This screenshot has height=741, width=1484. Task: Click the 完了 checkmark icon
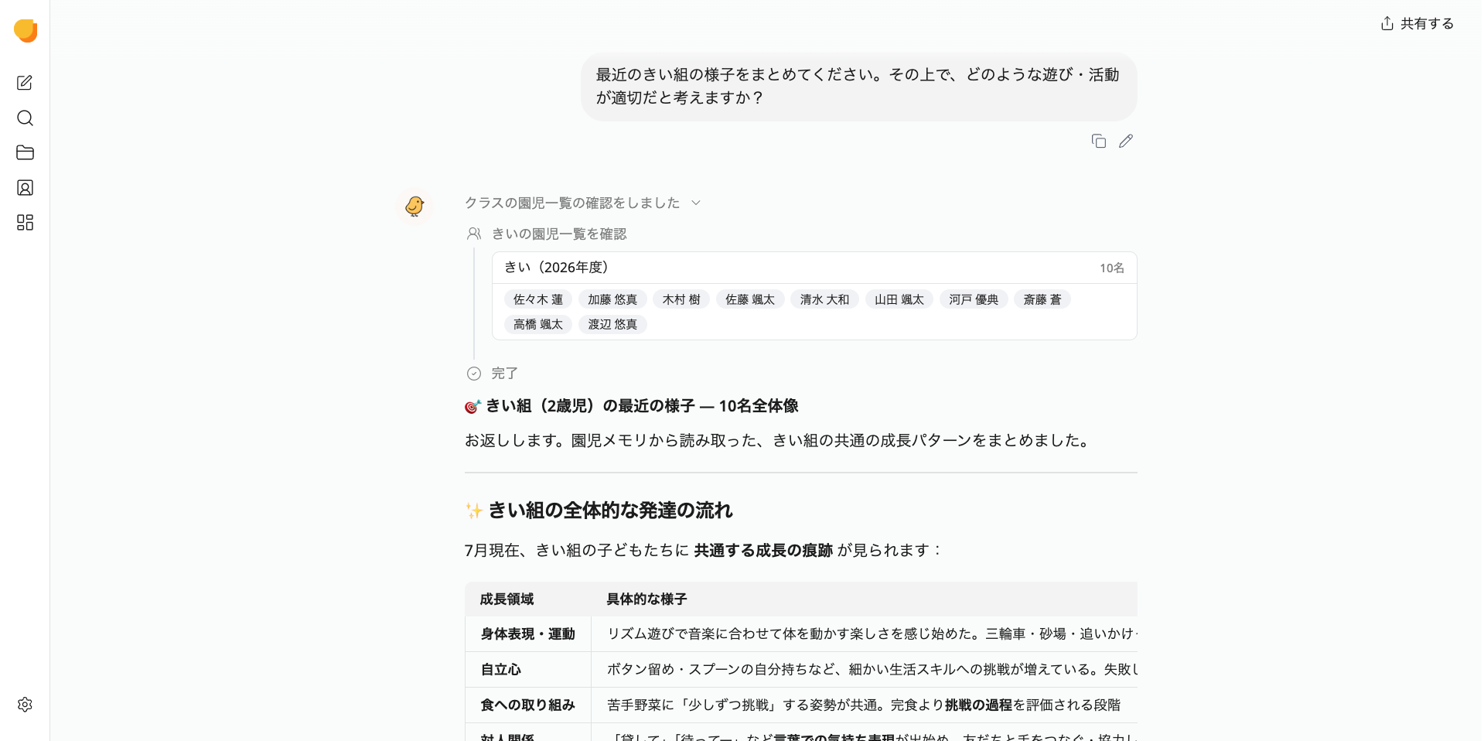(474, 374)
